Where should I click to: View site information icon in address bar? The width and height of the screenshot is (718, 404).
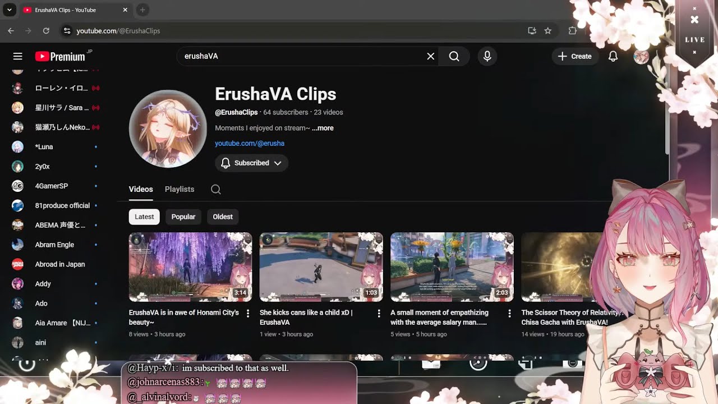pyautogui.click(x=67, y=31)
